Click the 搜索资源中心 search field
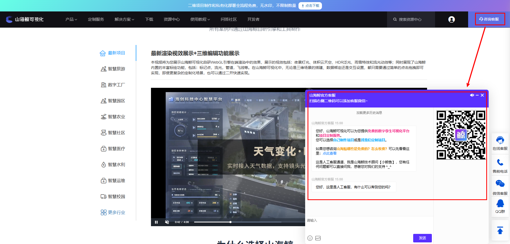Viewport: 510px width, 244px height. click(411, 19)
